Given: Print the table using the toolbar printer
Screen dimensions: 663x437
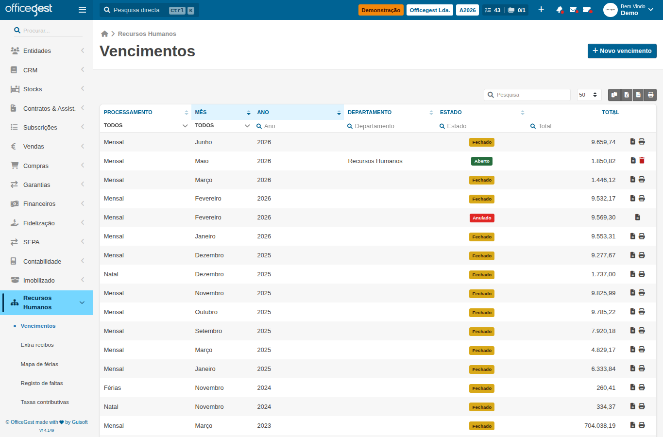Looking at the screenshot, I should (x=650, y=95).
